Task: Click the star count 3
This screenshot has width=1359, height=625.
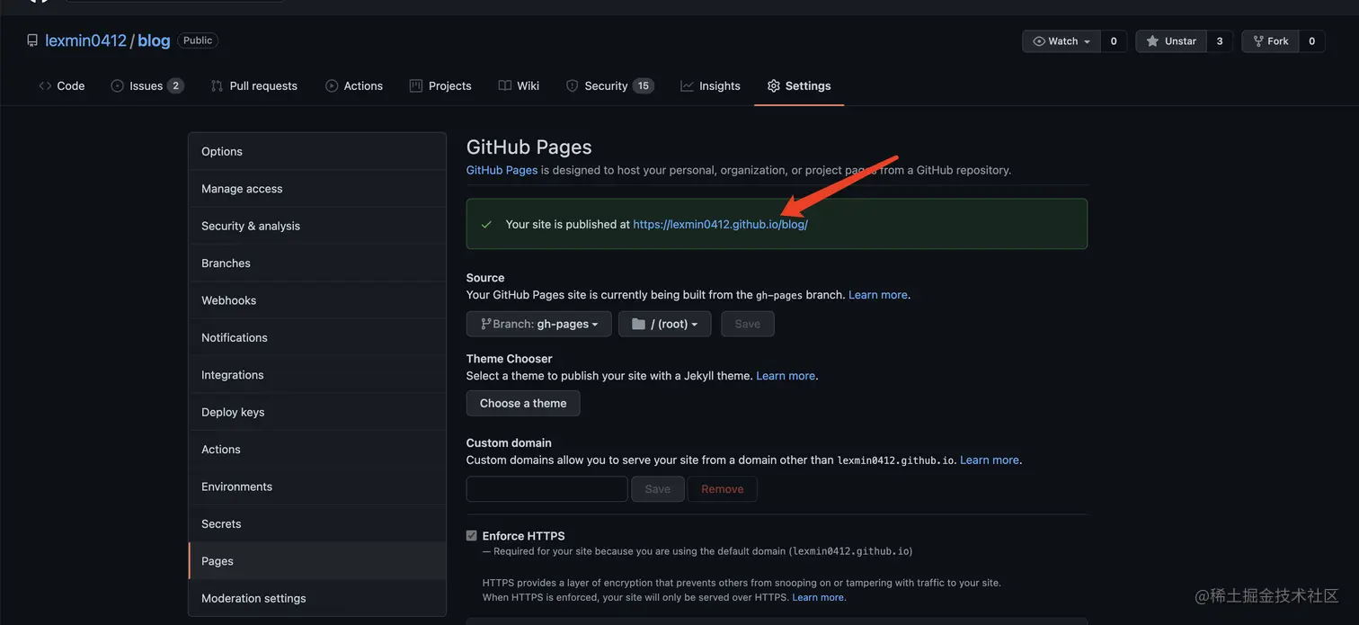Action: pyautogui.click(x=1220, y=41)
